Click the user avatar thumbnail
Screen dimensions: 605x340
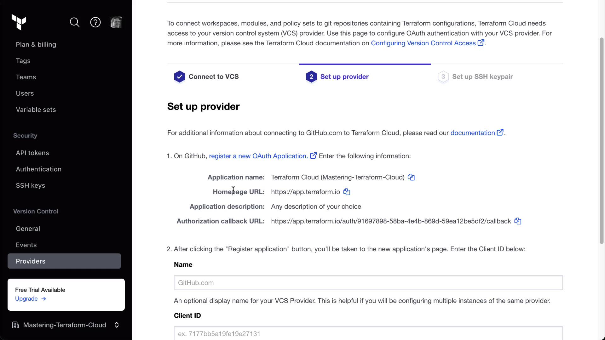(116, 22)
